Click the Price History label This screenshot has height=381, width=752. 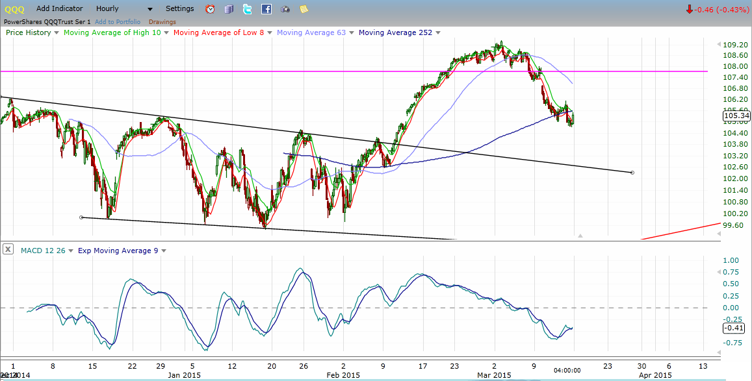[29, 32]
